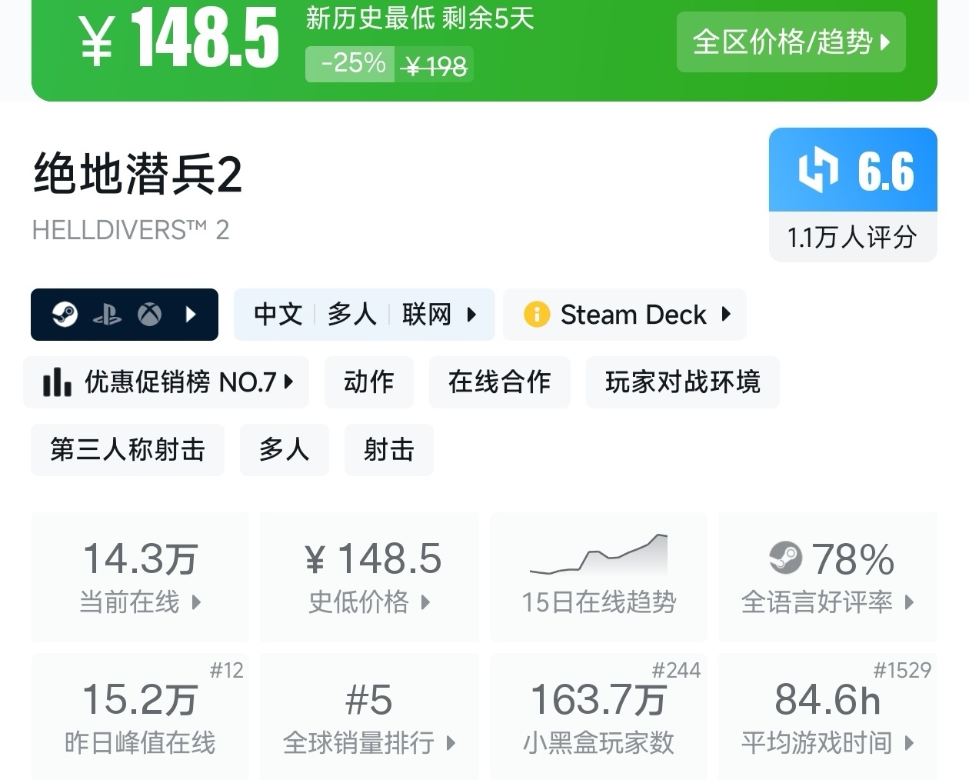Expand Steam Deck compatibility arrow

[x=726, y=315]
